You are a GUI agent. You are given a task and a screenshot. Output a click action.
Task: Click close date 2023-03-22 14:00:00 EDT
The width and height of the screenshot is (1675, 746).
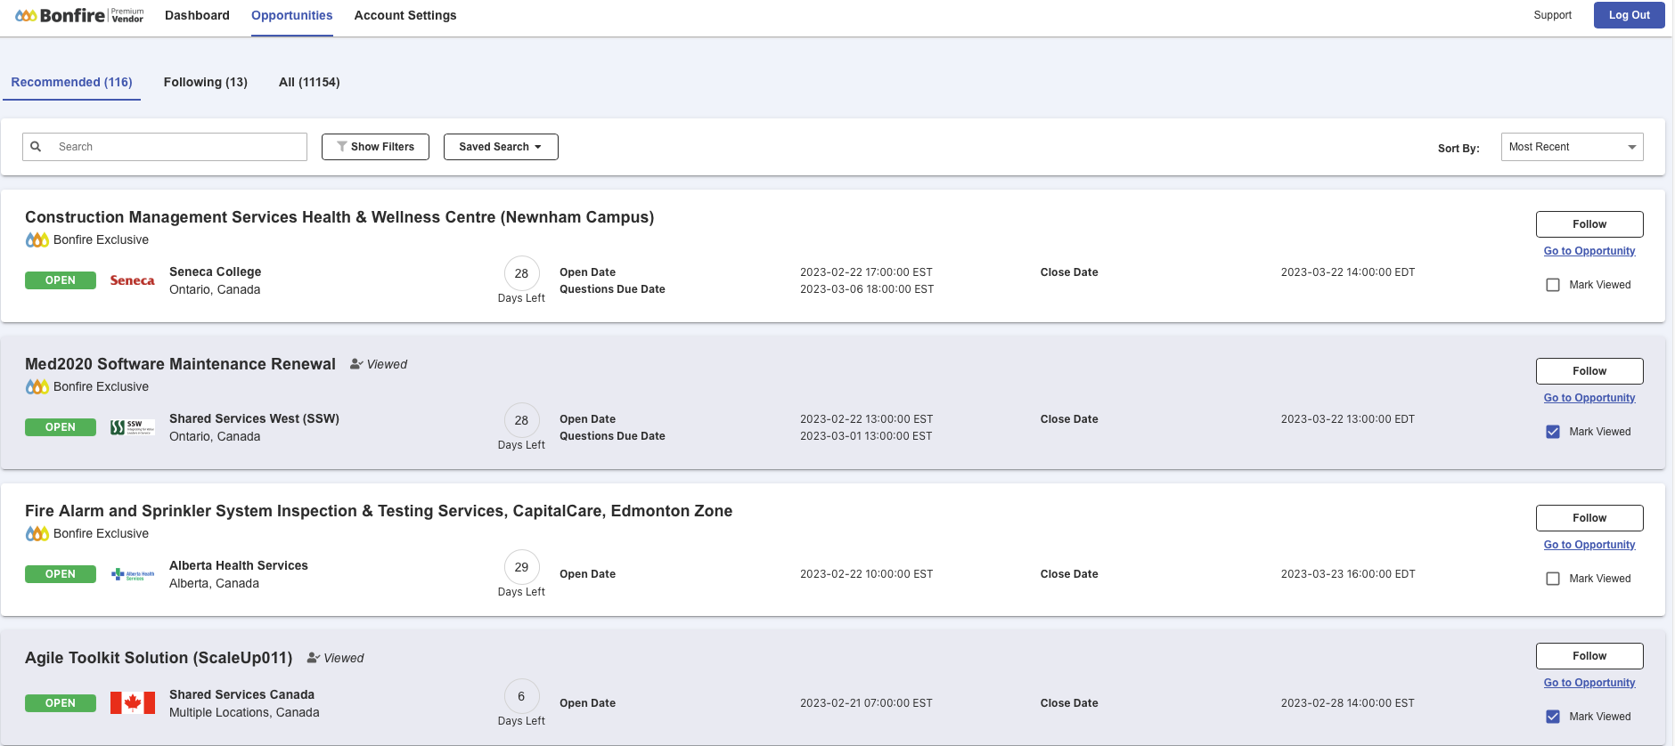(x=1348, y=272)
